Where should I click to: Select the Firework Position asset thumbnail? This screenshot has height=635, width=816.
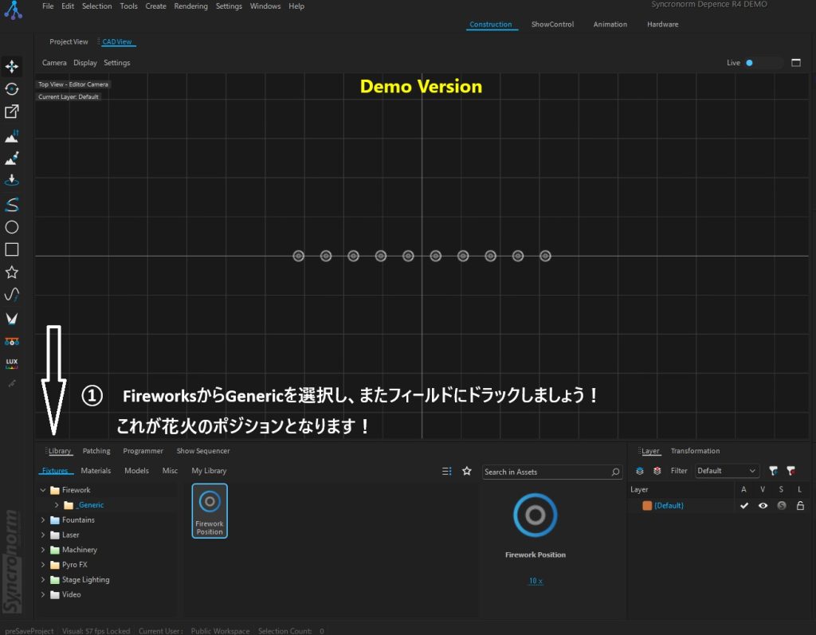[210, 511]
